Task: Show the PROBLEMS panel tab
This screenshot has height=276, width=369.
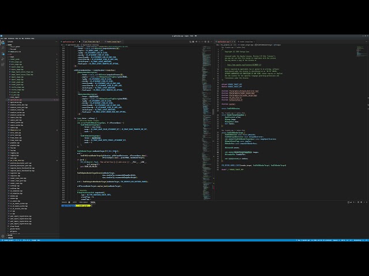Action: coord(65,202)
